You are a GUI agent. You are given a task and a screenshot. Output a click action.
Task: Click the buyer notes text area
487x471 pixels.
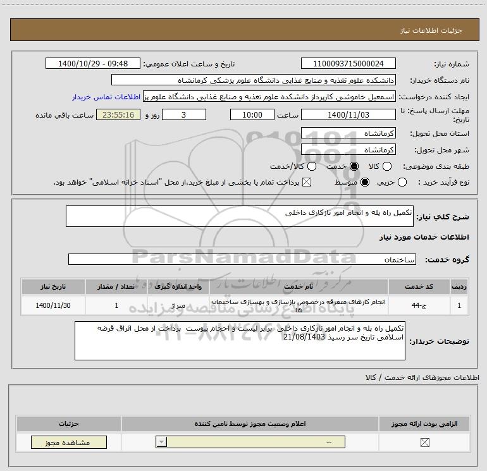(240, 341)
